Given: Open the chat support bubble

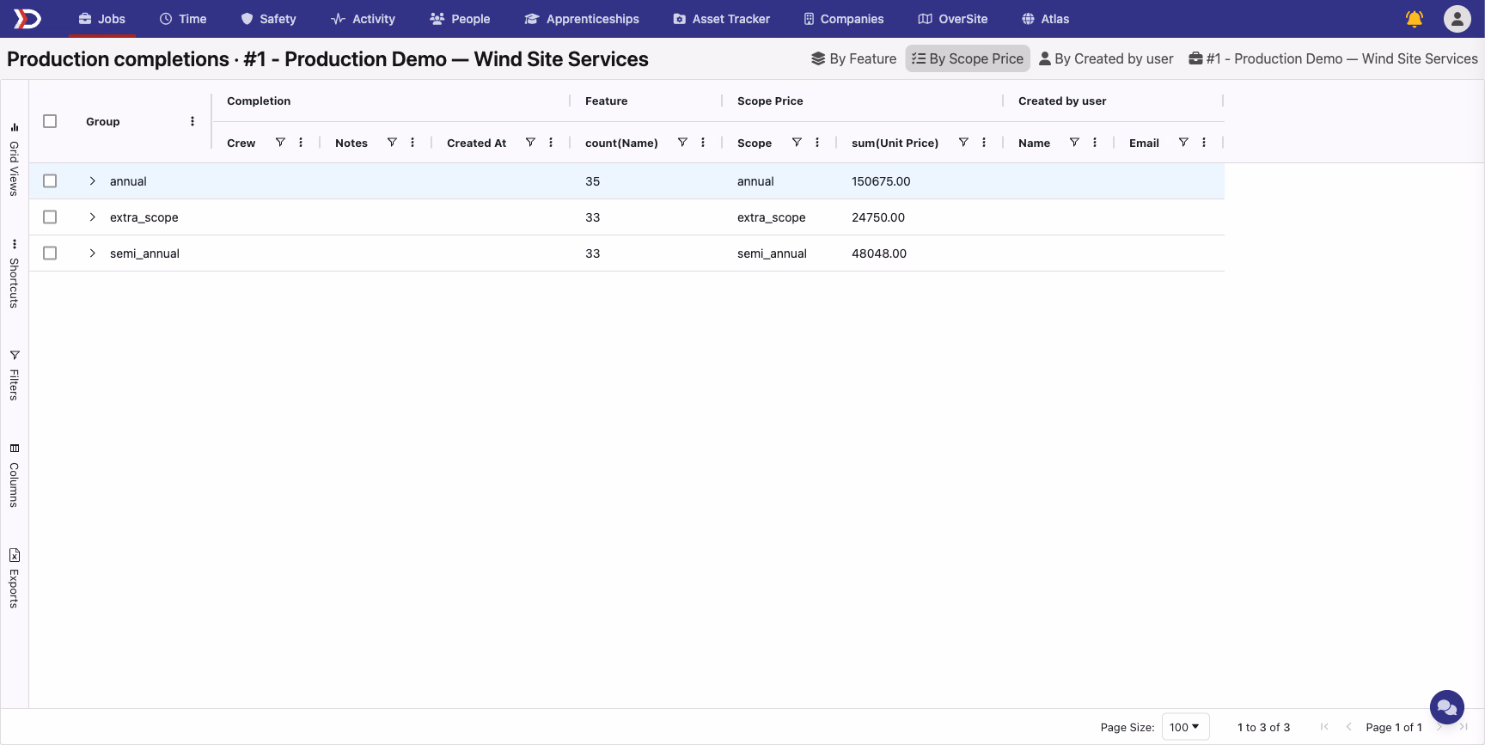Looking at the screenshot, I should (1447, 707).
